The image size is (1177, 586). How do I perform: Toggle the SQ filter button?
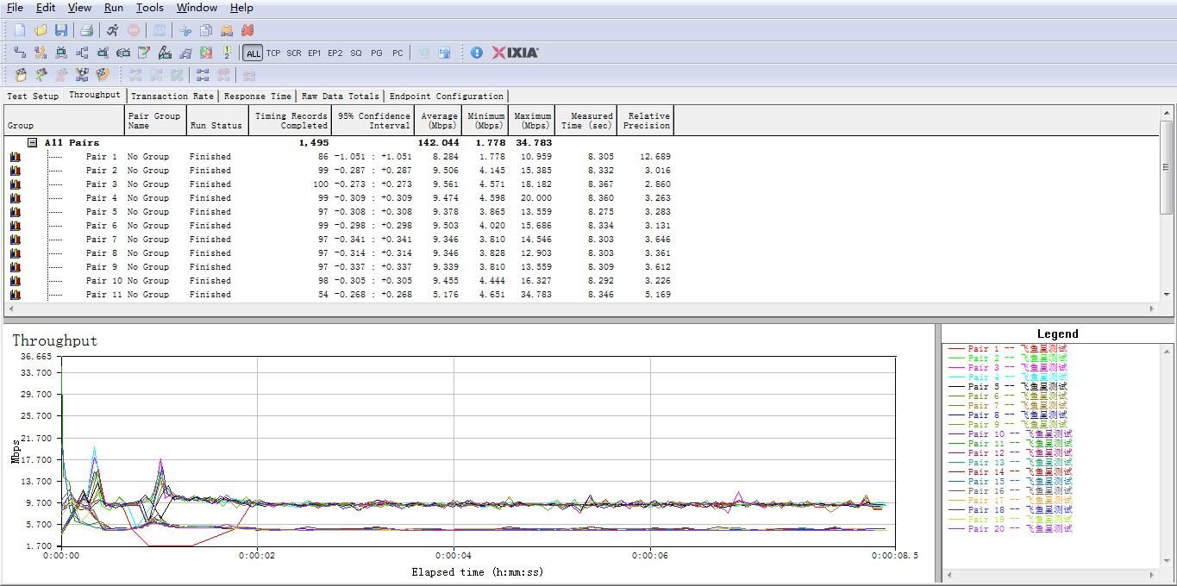pos(356,53)
